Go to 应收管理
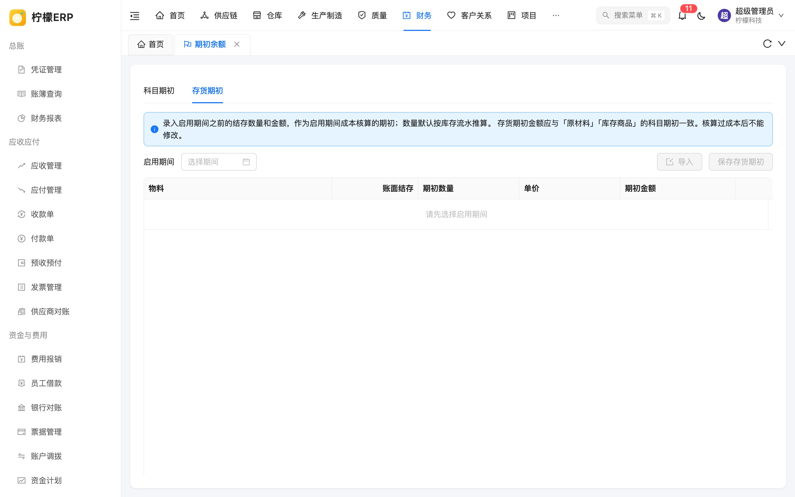This screenshot has width=795, height=497. click(60, 166)
